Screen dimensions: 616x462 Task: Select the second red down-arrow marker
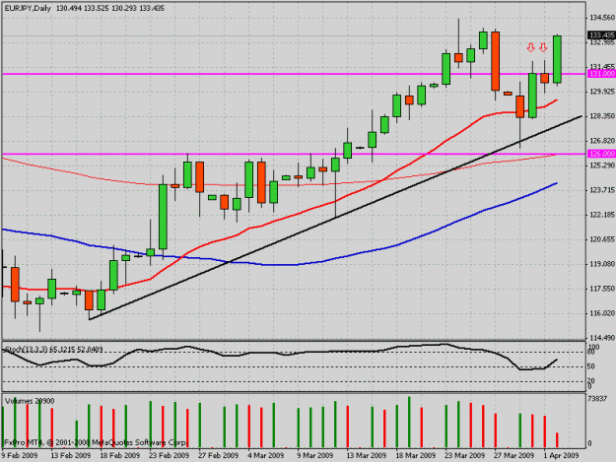tap(543, 48)
